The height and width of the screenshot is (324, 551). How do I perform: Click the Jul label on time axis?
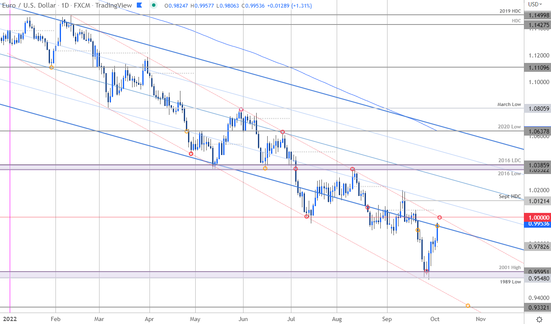pyautogui.click(x=291, y=319)
